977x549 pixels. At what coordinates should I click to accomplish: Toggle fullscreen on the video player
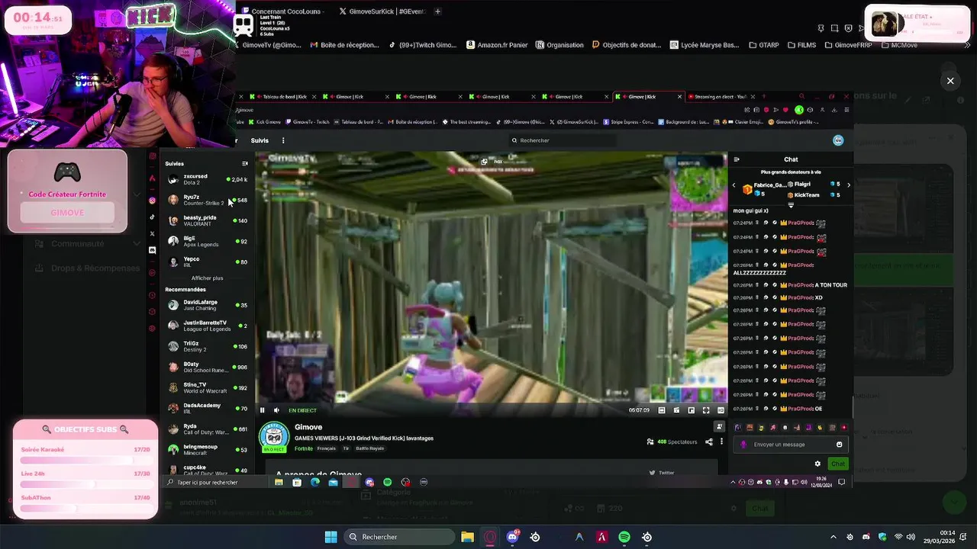(706, 410)
